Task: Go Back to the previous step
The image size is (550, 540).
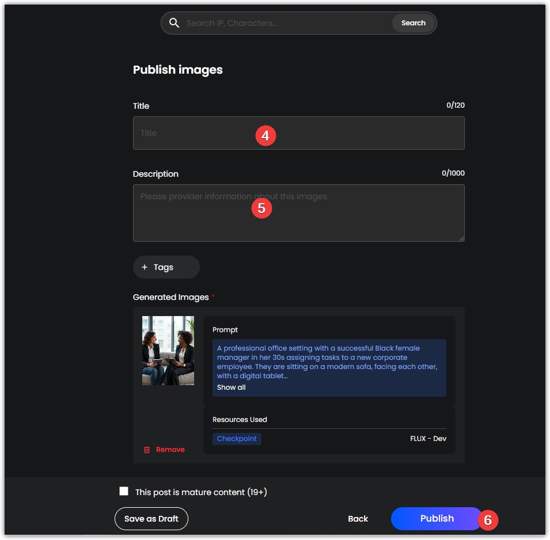Action: pos(358,519)
